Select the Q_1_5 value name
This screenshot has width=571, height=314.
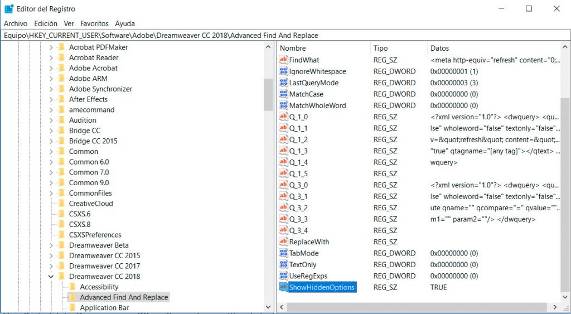[x=299, y=173]
